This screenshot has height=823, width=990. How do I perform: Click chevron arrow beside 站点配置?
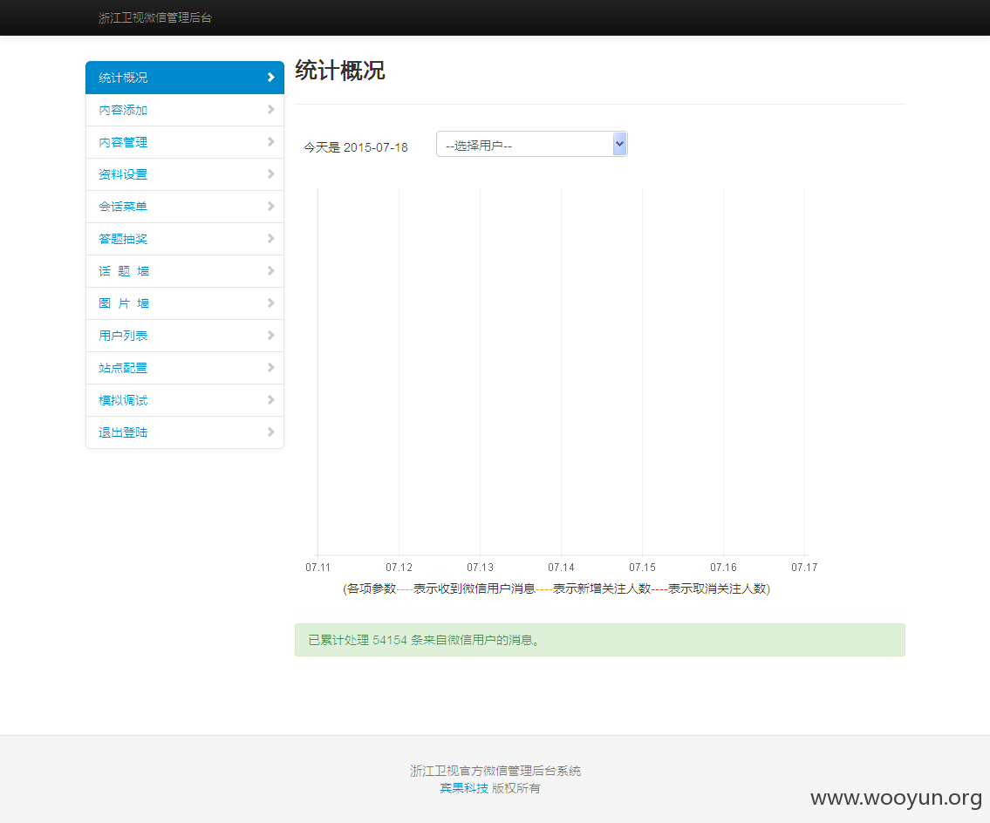(271, 367)
